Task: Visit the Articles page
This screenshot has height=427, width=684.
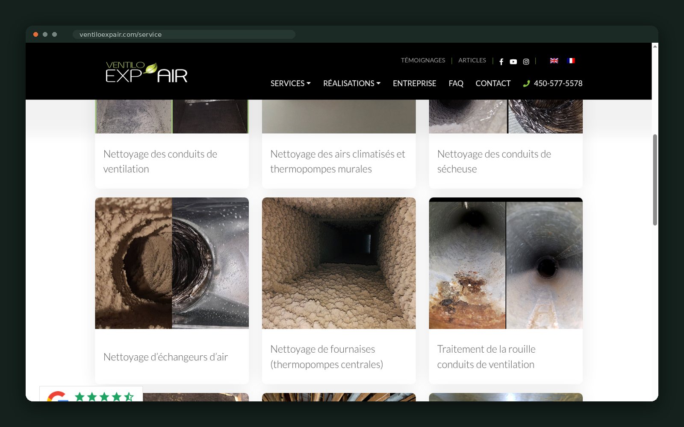Action: pos(472,60)
